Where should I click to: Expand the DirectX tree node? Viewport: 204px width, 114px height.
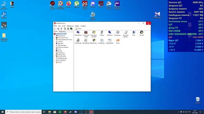[55, 51]
